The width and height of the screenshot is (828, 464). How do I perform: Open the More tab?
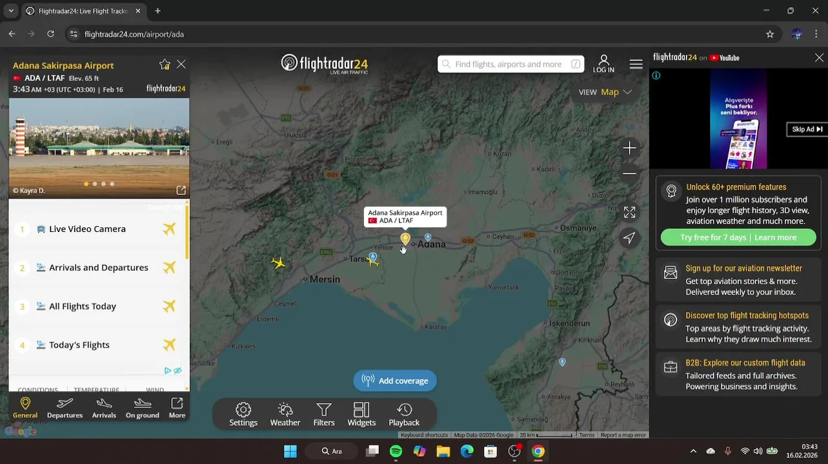click(177, 408)
